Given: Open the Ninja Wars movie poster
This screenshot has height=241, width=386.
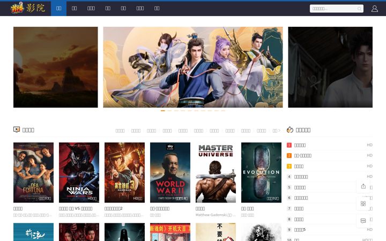Looking at the screenshot, I should coord(79,172).
